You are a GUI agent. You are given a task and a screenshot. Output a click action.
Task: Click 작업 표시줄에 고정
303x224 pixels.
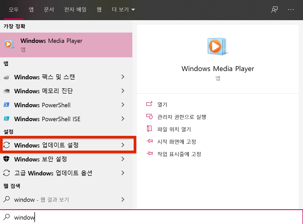coord(179,154)
